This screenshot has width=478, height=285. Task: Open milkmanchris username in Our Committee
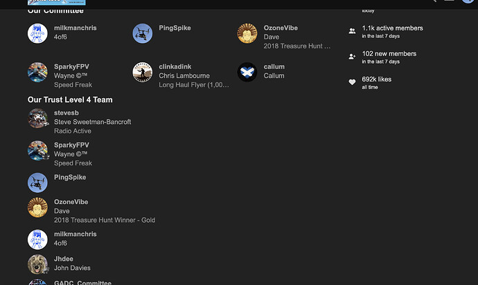(76, 28)
